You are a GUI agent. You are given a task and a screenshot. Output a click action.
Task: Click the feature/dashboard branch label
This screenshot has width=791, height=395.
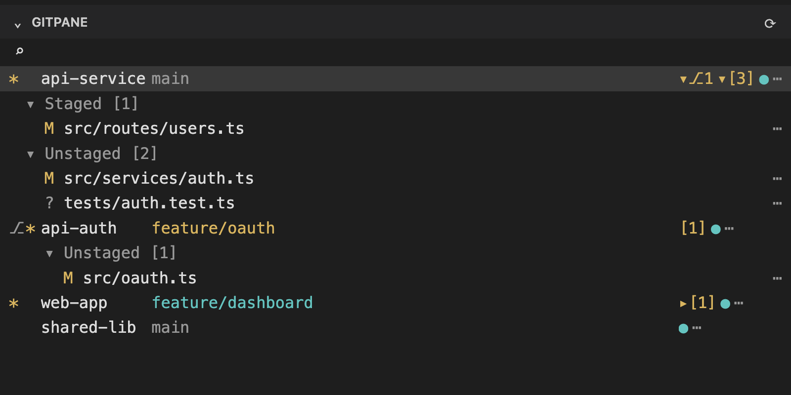pos(232,303)
